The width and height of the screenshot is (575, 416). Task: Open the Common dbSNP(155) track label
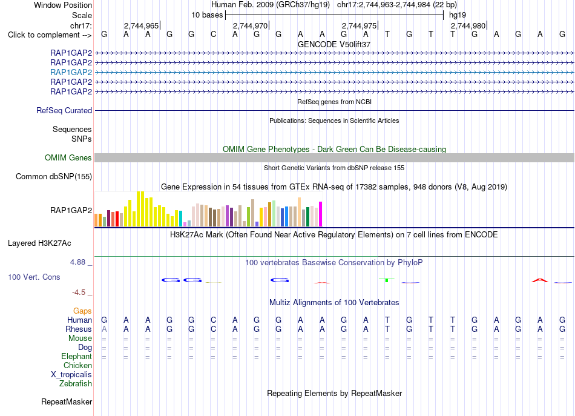point(54,176)
